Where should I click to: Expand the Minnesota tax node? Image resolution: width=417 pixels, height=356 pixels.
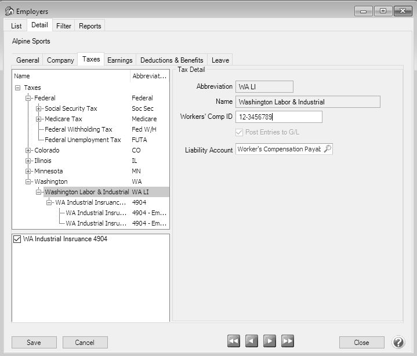[28, 172]
